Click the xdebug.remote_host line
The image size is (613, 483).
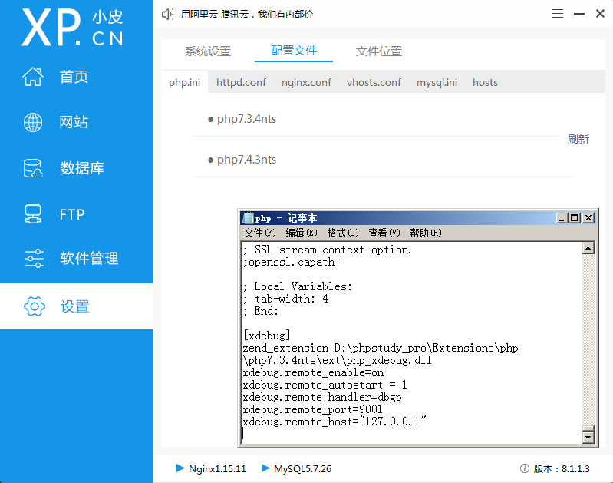[335, 422]
